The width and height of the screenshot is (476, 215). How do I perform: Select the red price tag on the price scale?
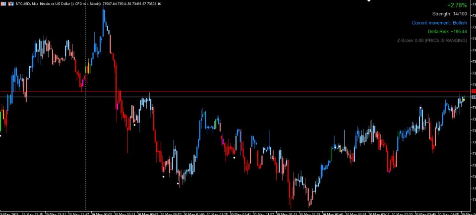click(x=474, y=91)
